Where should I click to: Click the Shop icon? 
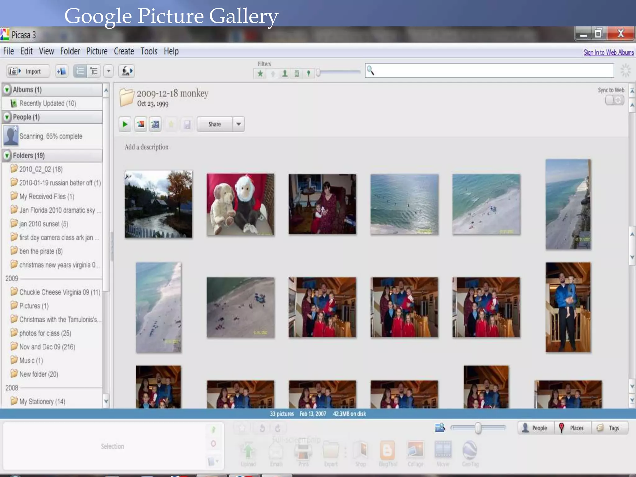(361, 454)
